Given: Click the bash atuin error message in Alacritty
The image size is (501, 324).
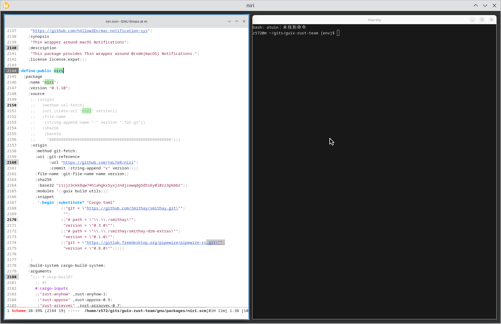Looking at the screenshot, I should [x=279, y=27].
